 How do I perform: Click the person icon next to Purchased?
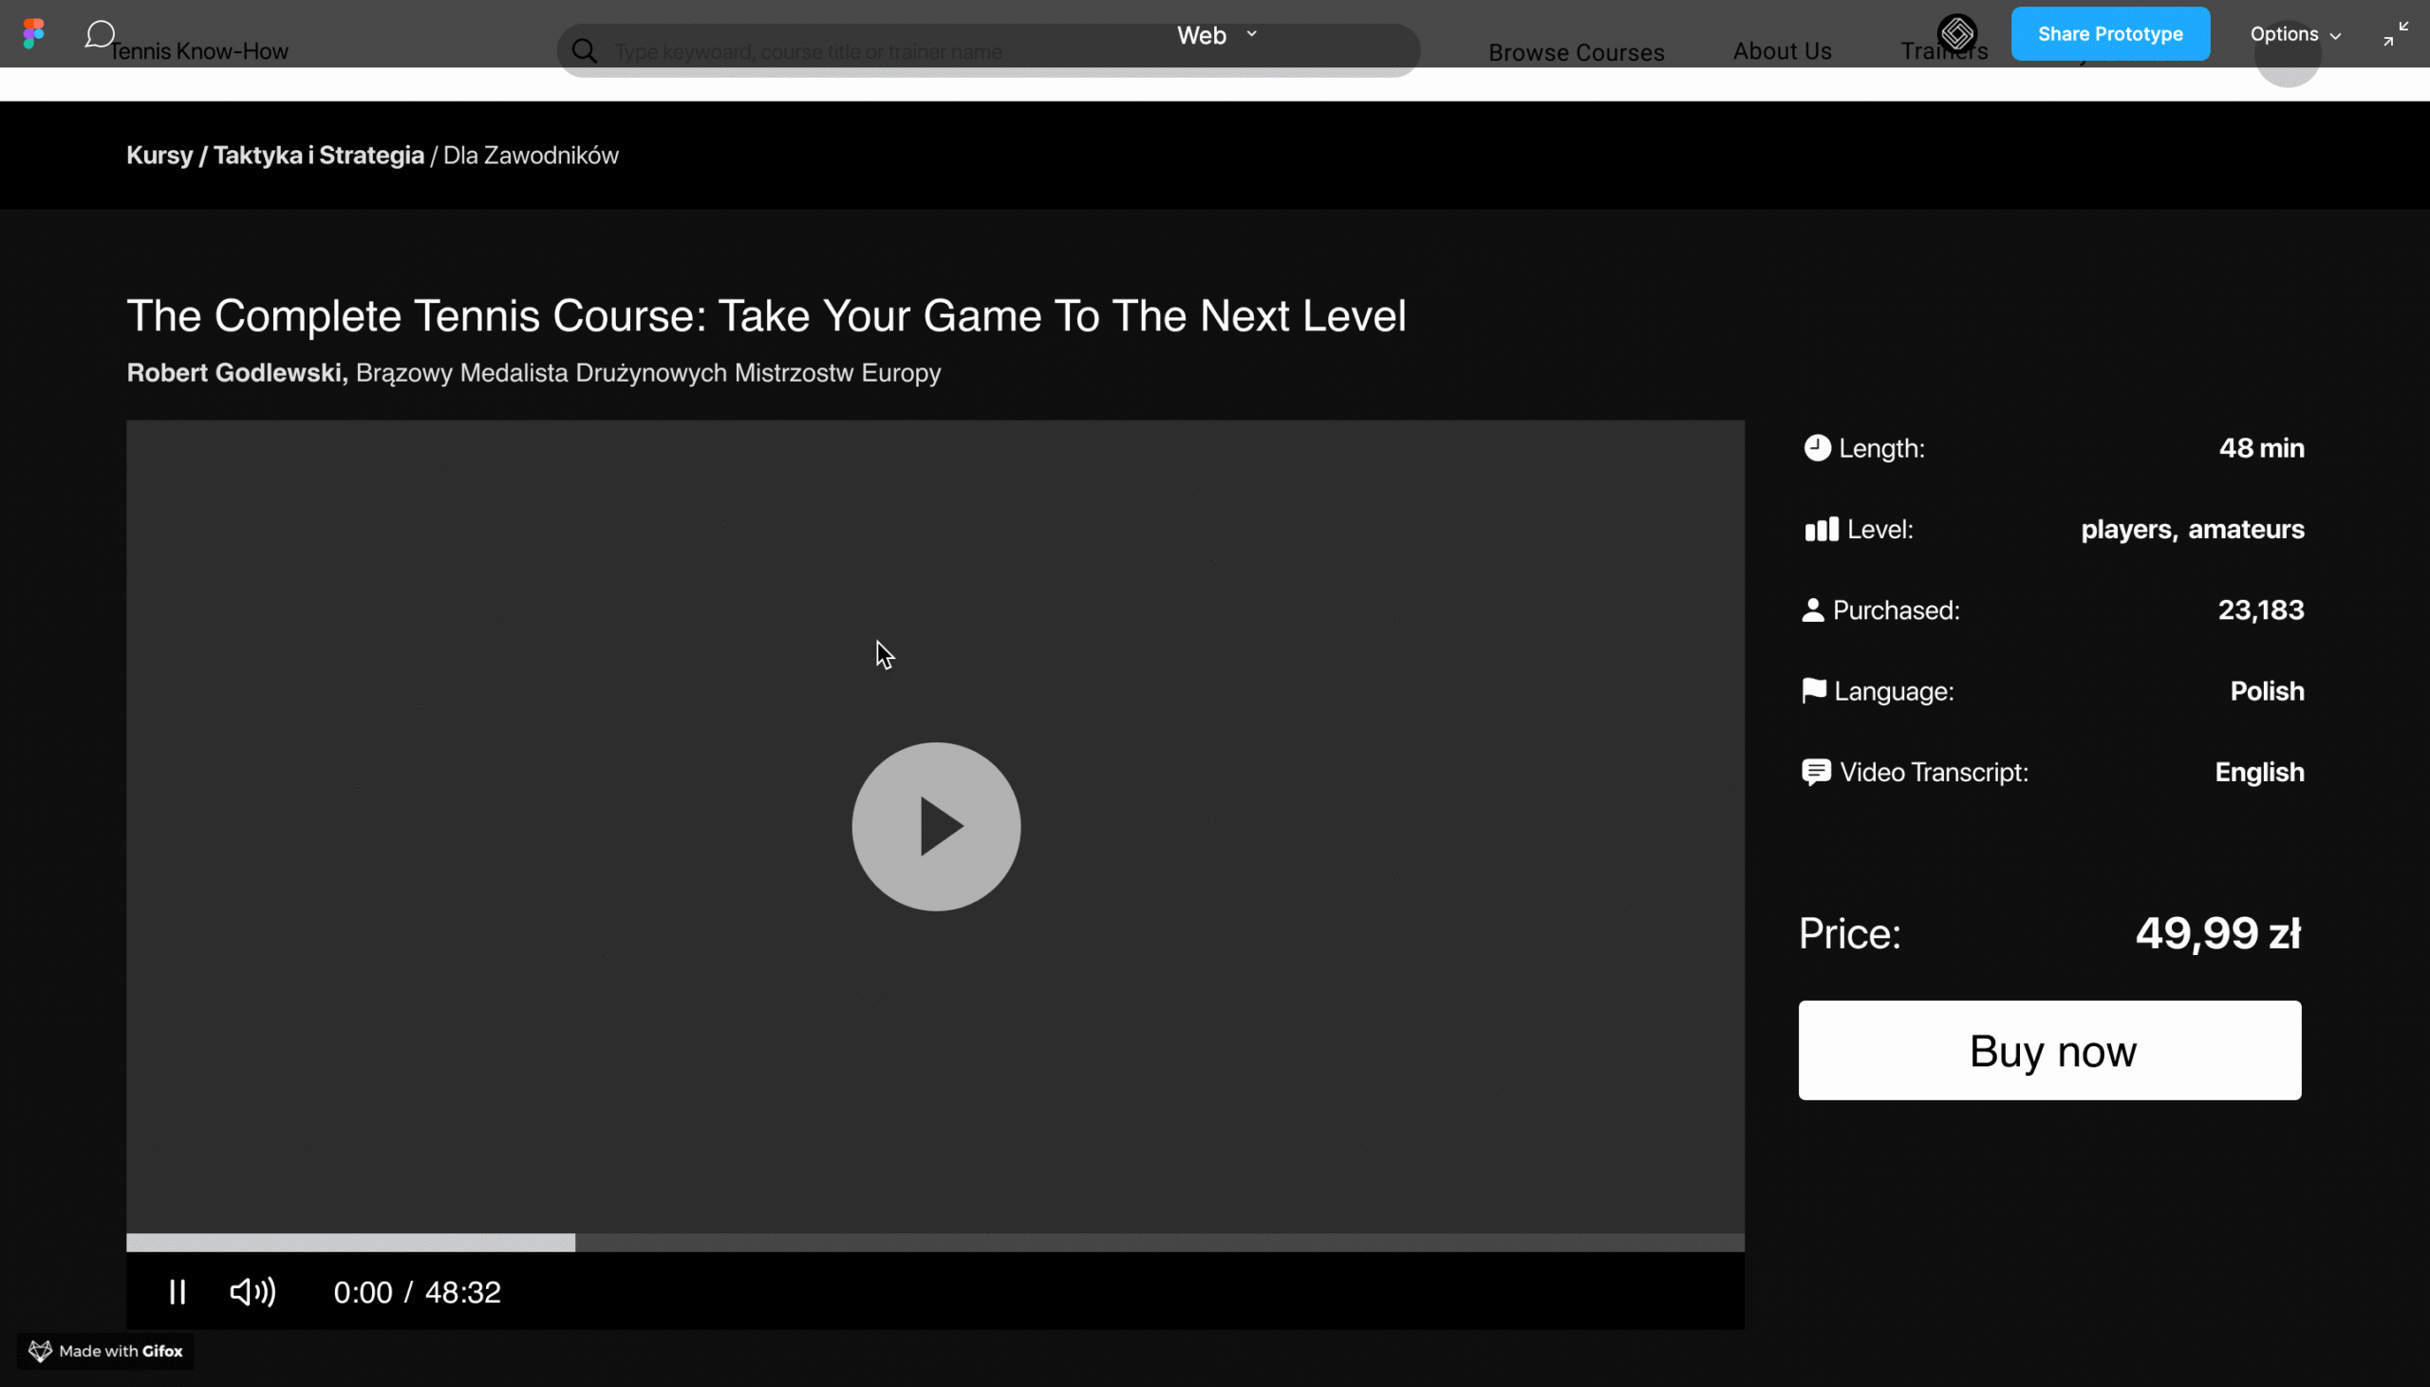(1813, 609)
